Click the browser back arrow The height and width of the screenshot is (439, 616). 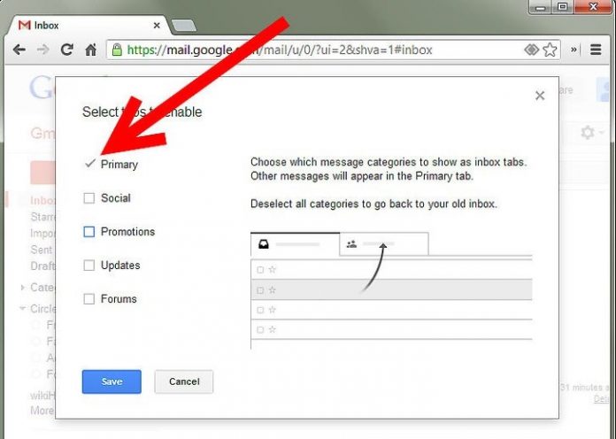[19, 50]
